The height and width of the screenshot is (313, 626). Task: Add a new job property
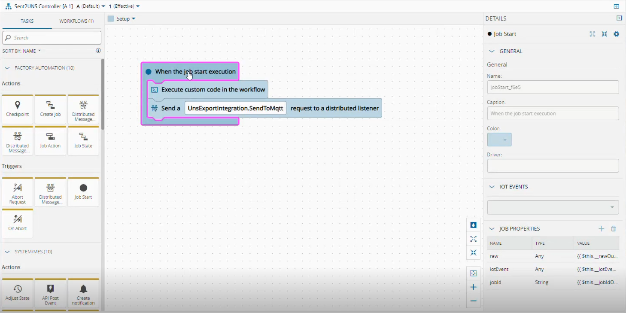click(601, 229)
